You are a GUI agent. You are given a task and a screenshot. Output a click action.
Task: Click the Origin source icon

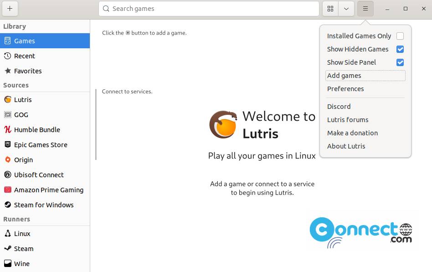pos(8,159)
